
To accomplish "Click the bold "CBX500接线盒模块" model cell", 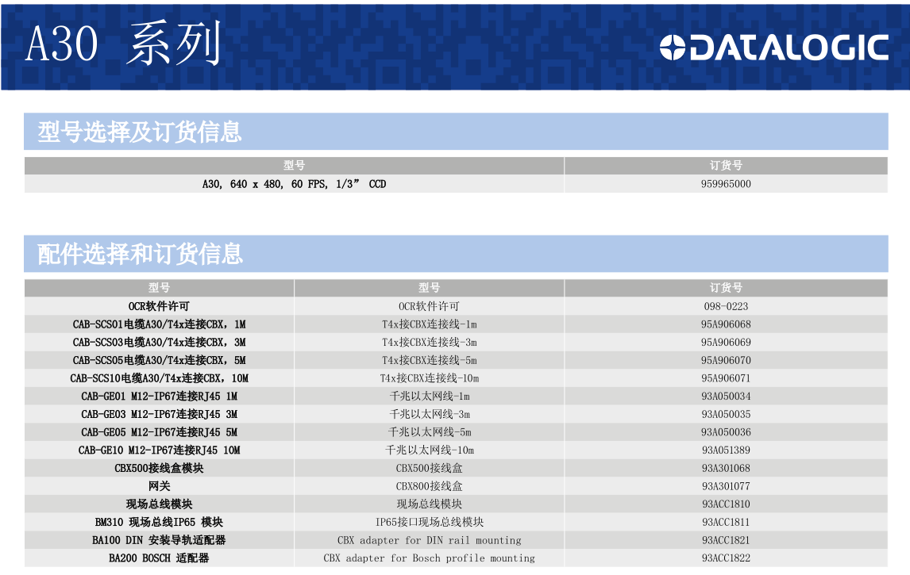I will pos(159,468).
